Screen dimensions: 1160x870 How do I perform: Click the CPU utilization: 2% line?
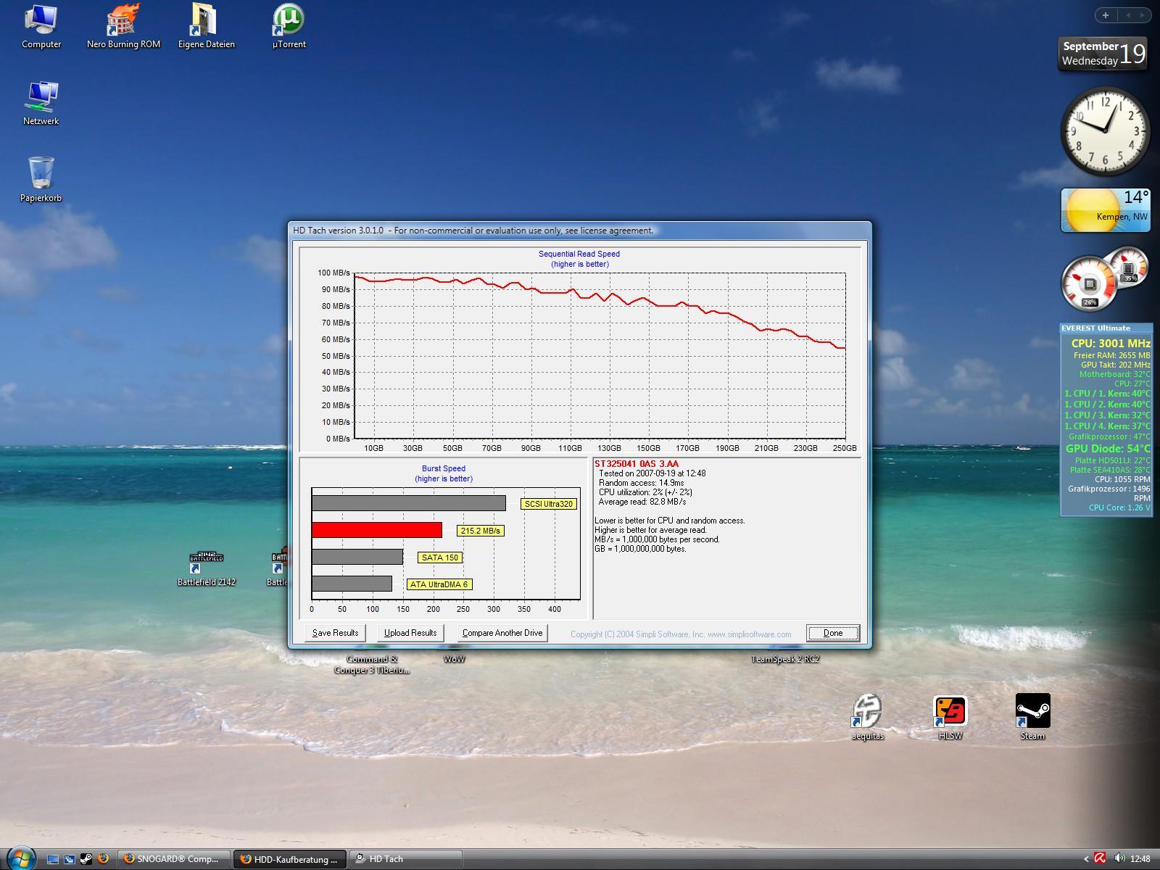(645, 492)
